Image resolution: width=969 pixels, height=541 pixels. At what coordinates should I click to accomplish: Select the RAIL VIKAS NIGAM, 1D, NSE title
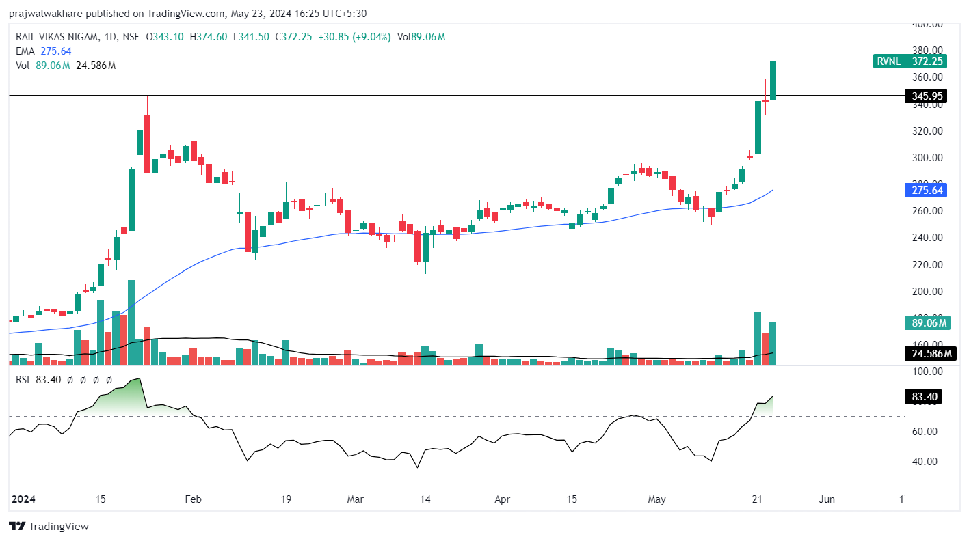[x=77, y=37]
